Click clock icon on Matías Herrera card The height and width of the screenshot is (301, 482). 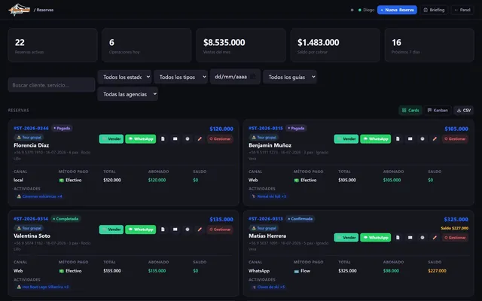coord(423,238)
